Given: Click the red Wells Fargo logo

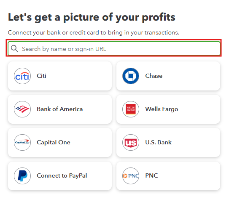Looking at the screenshot, I should tap(131, 109).
